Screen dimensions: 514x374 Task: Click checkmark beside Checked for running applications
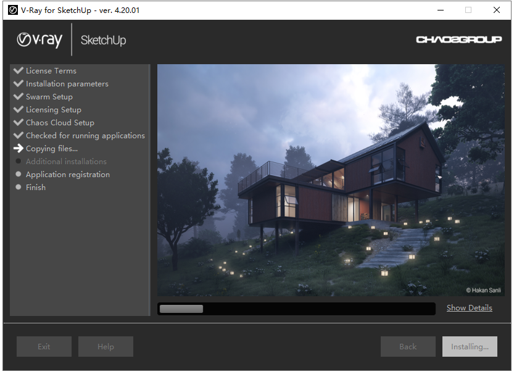pos(19,135)
